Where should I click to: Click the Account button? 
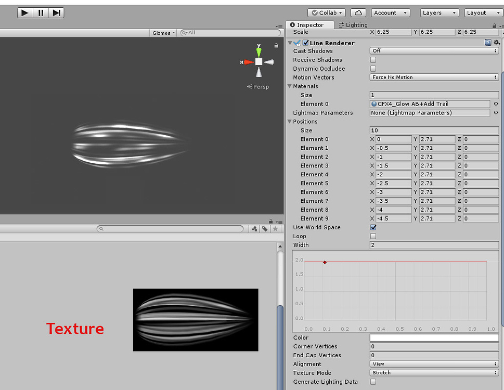[390, 12]
